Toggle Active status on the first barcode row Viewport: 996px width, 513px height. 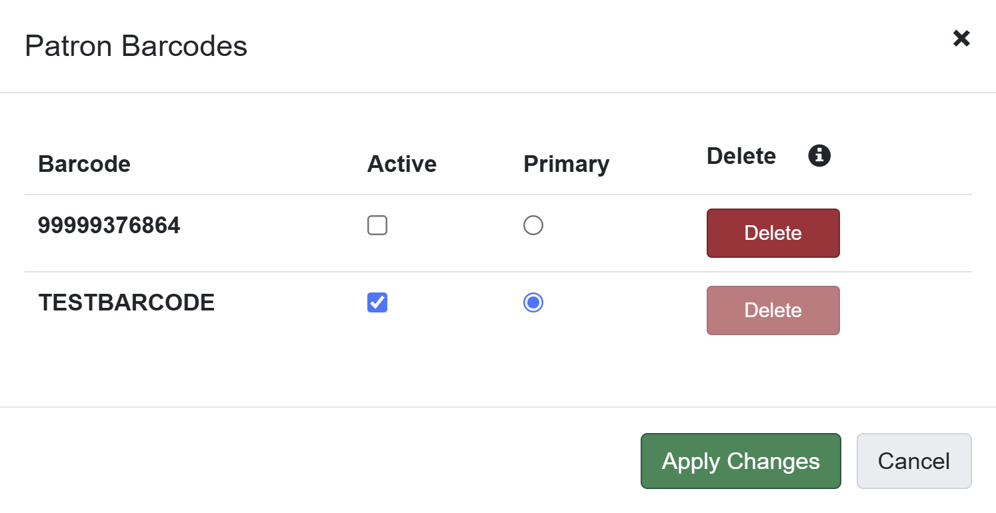377,225
